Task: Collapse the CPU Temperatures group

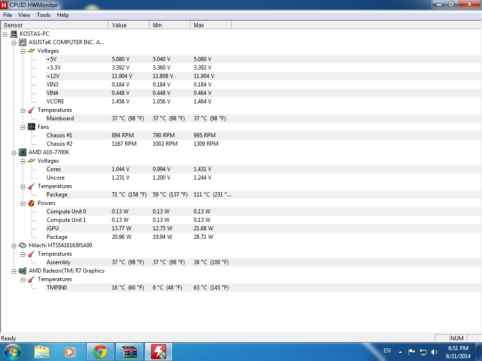Action: pos(23,187)
